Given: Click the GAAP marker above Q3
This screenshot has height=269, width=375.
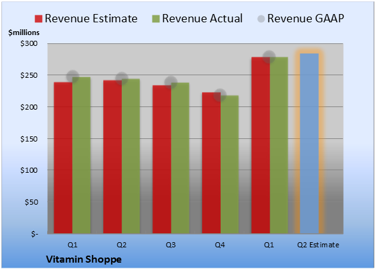Looking at the screenshot, I should (171, 82).
